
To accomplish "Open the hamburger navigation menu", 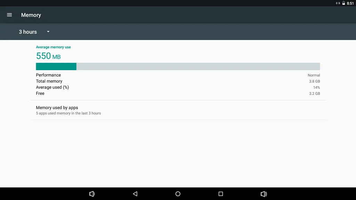I will click(x=9, y=15).
